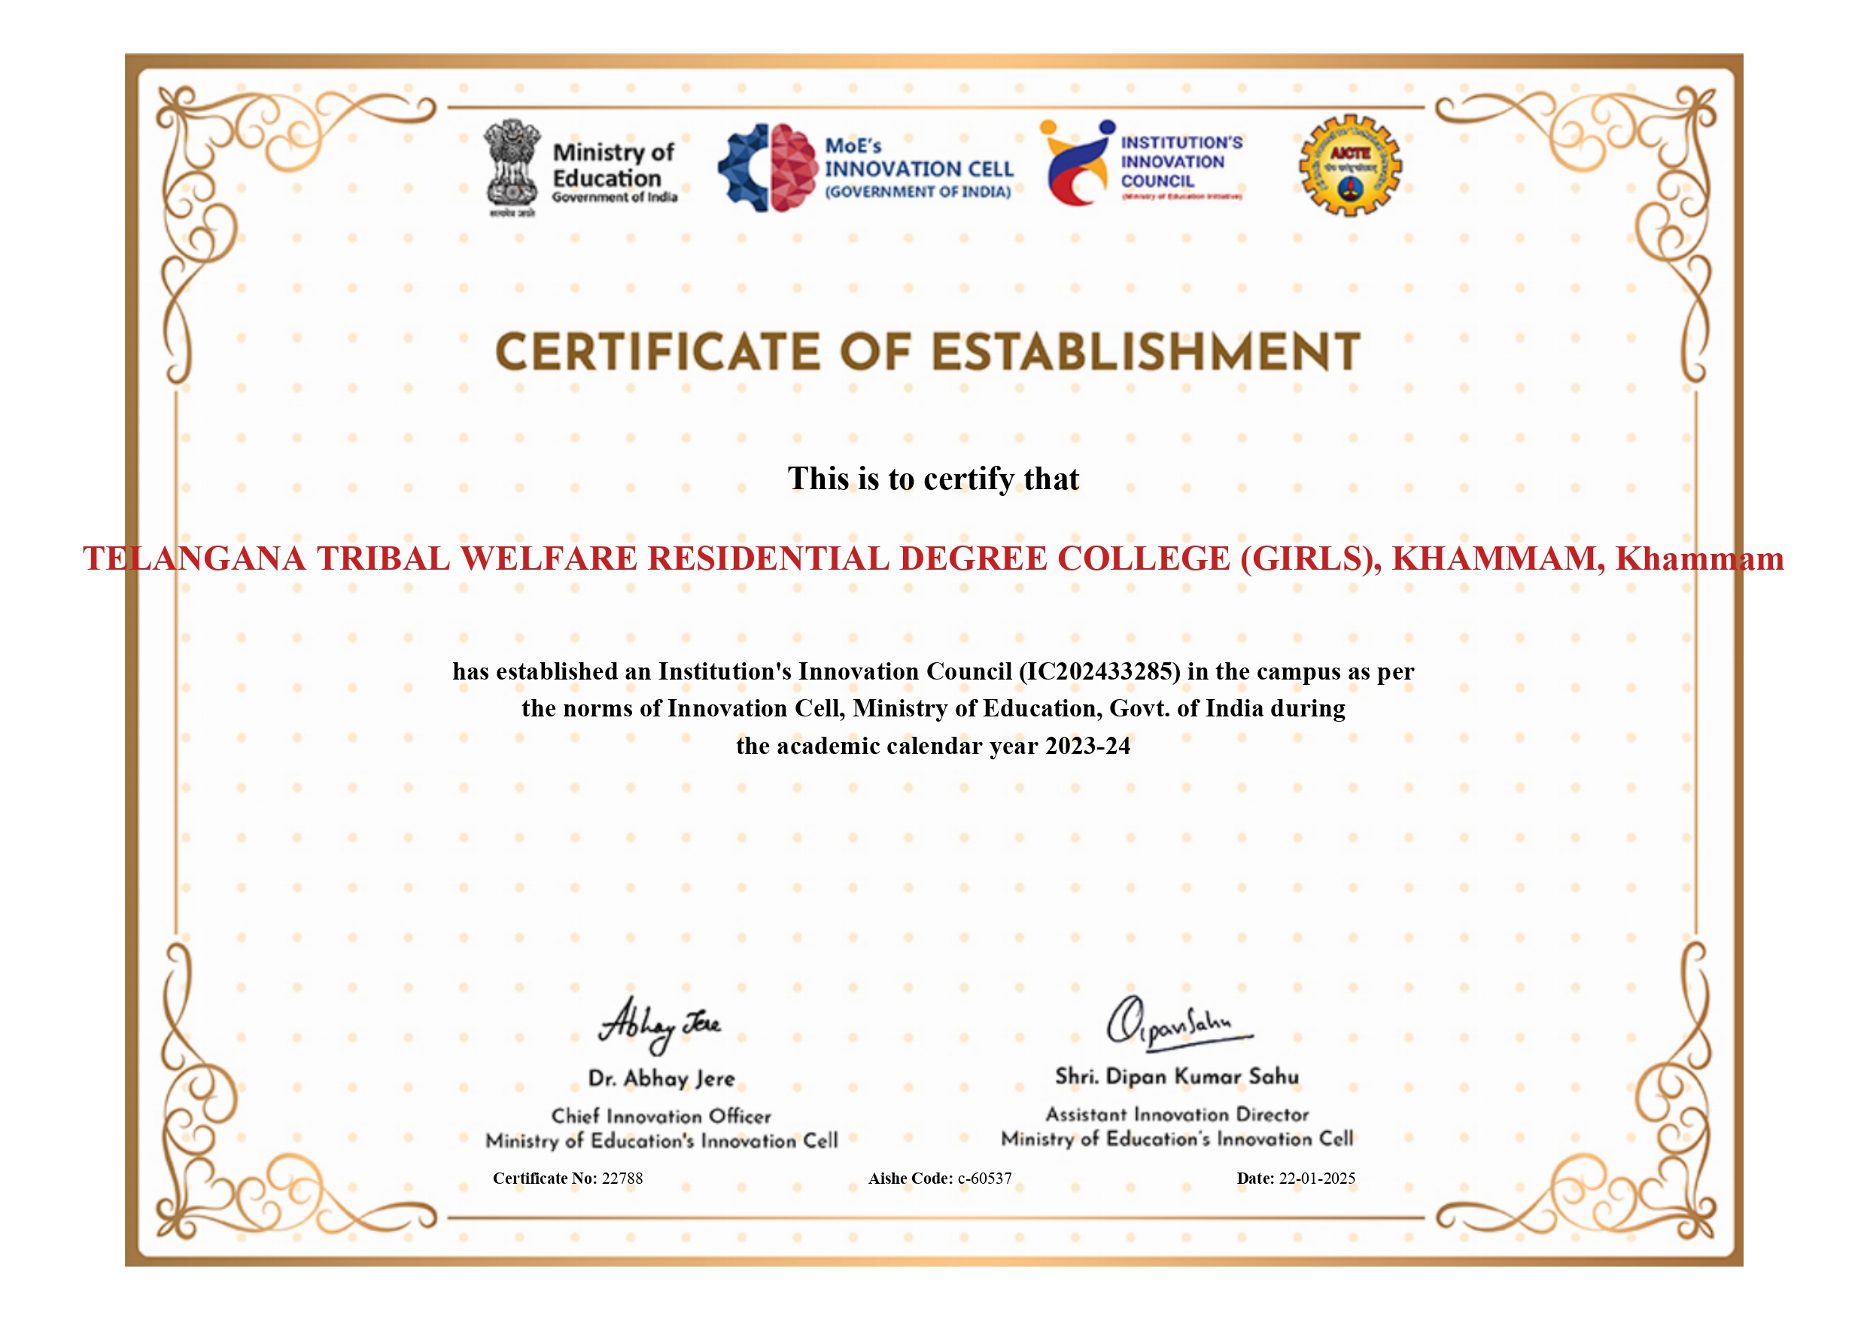Click the line containing council ID IC202433285
Screen dimensions: 1867x1320
(x=933, y=672)
